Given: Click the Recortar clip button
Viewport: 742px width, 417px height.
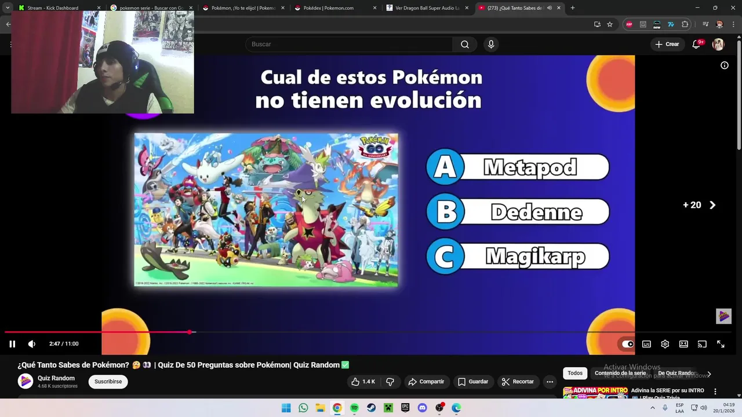Looking at the screenshot, I should point(518,382).
